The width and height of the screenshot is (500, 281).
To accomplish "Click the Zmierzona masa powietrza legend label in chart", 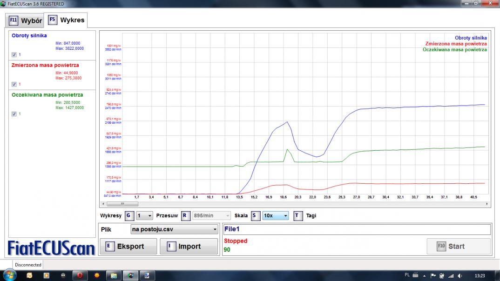I will pos(456,44).
